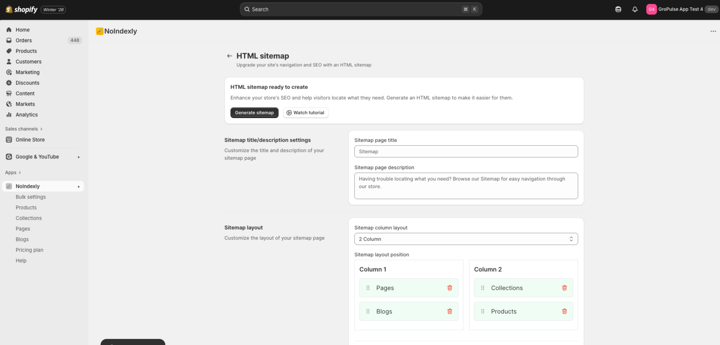This screenshot has height=345, width=720.
Task: Select the Analytics chart icon
Action: (9, 115)
